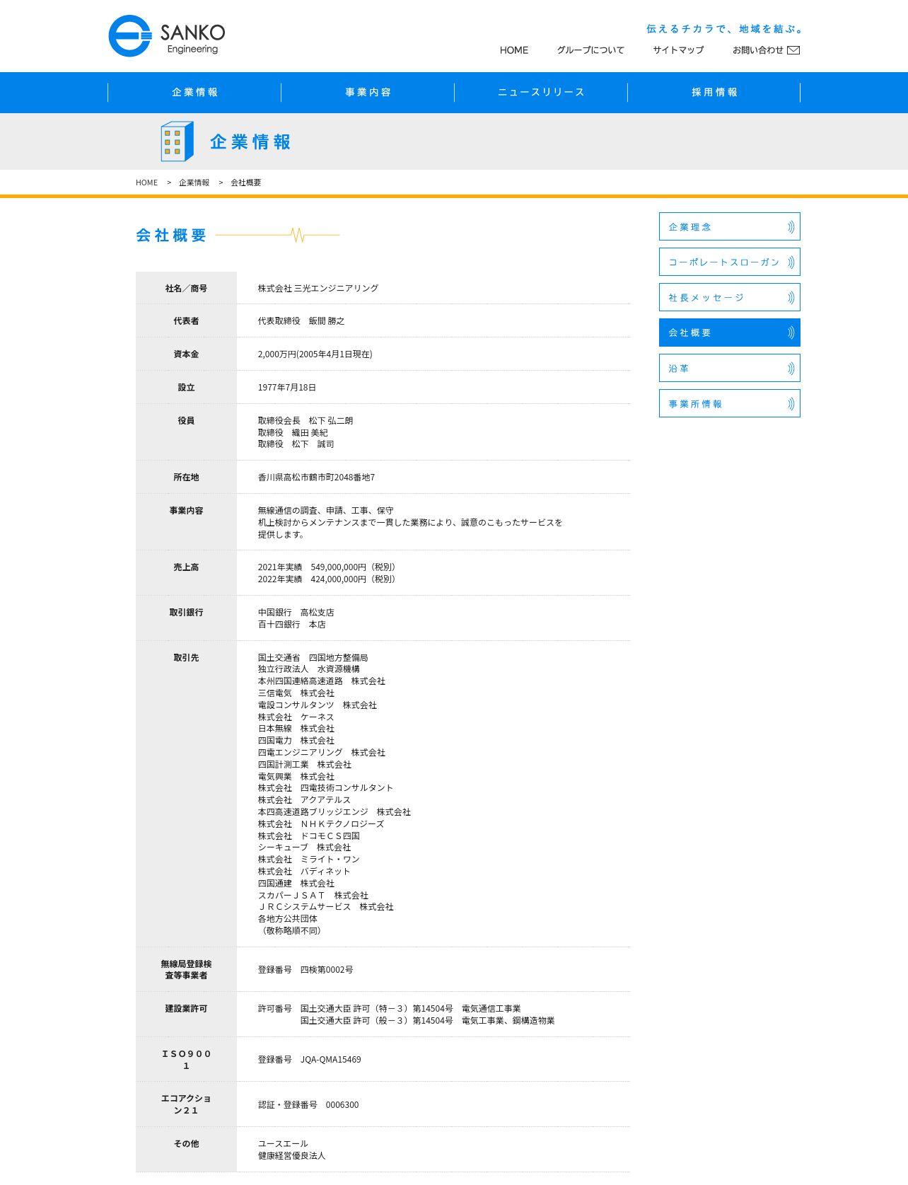Click 認証・登録番号 0006300
908x1185 pixels.
308,1105
